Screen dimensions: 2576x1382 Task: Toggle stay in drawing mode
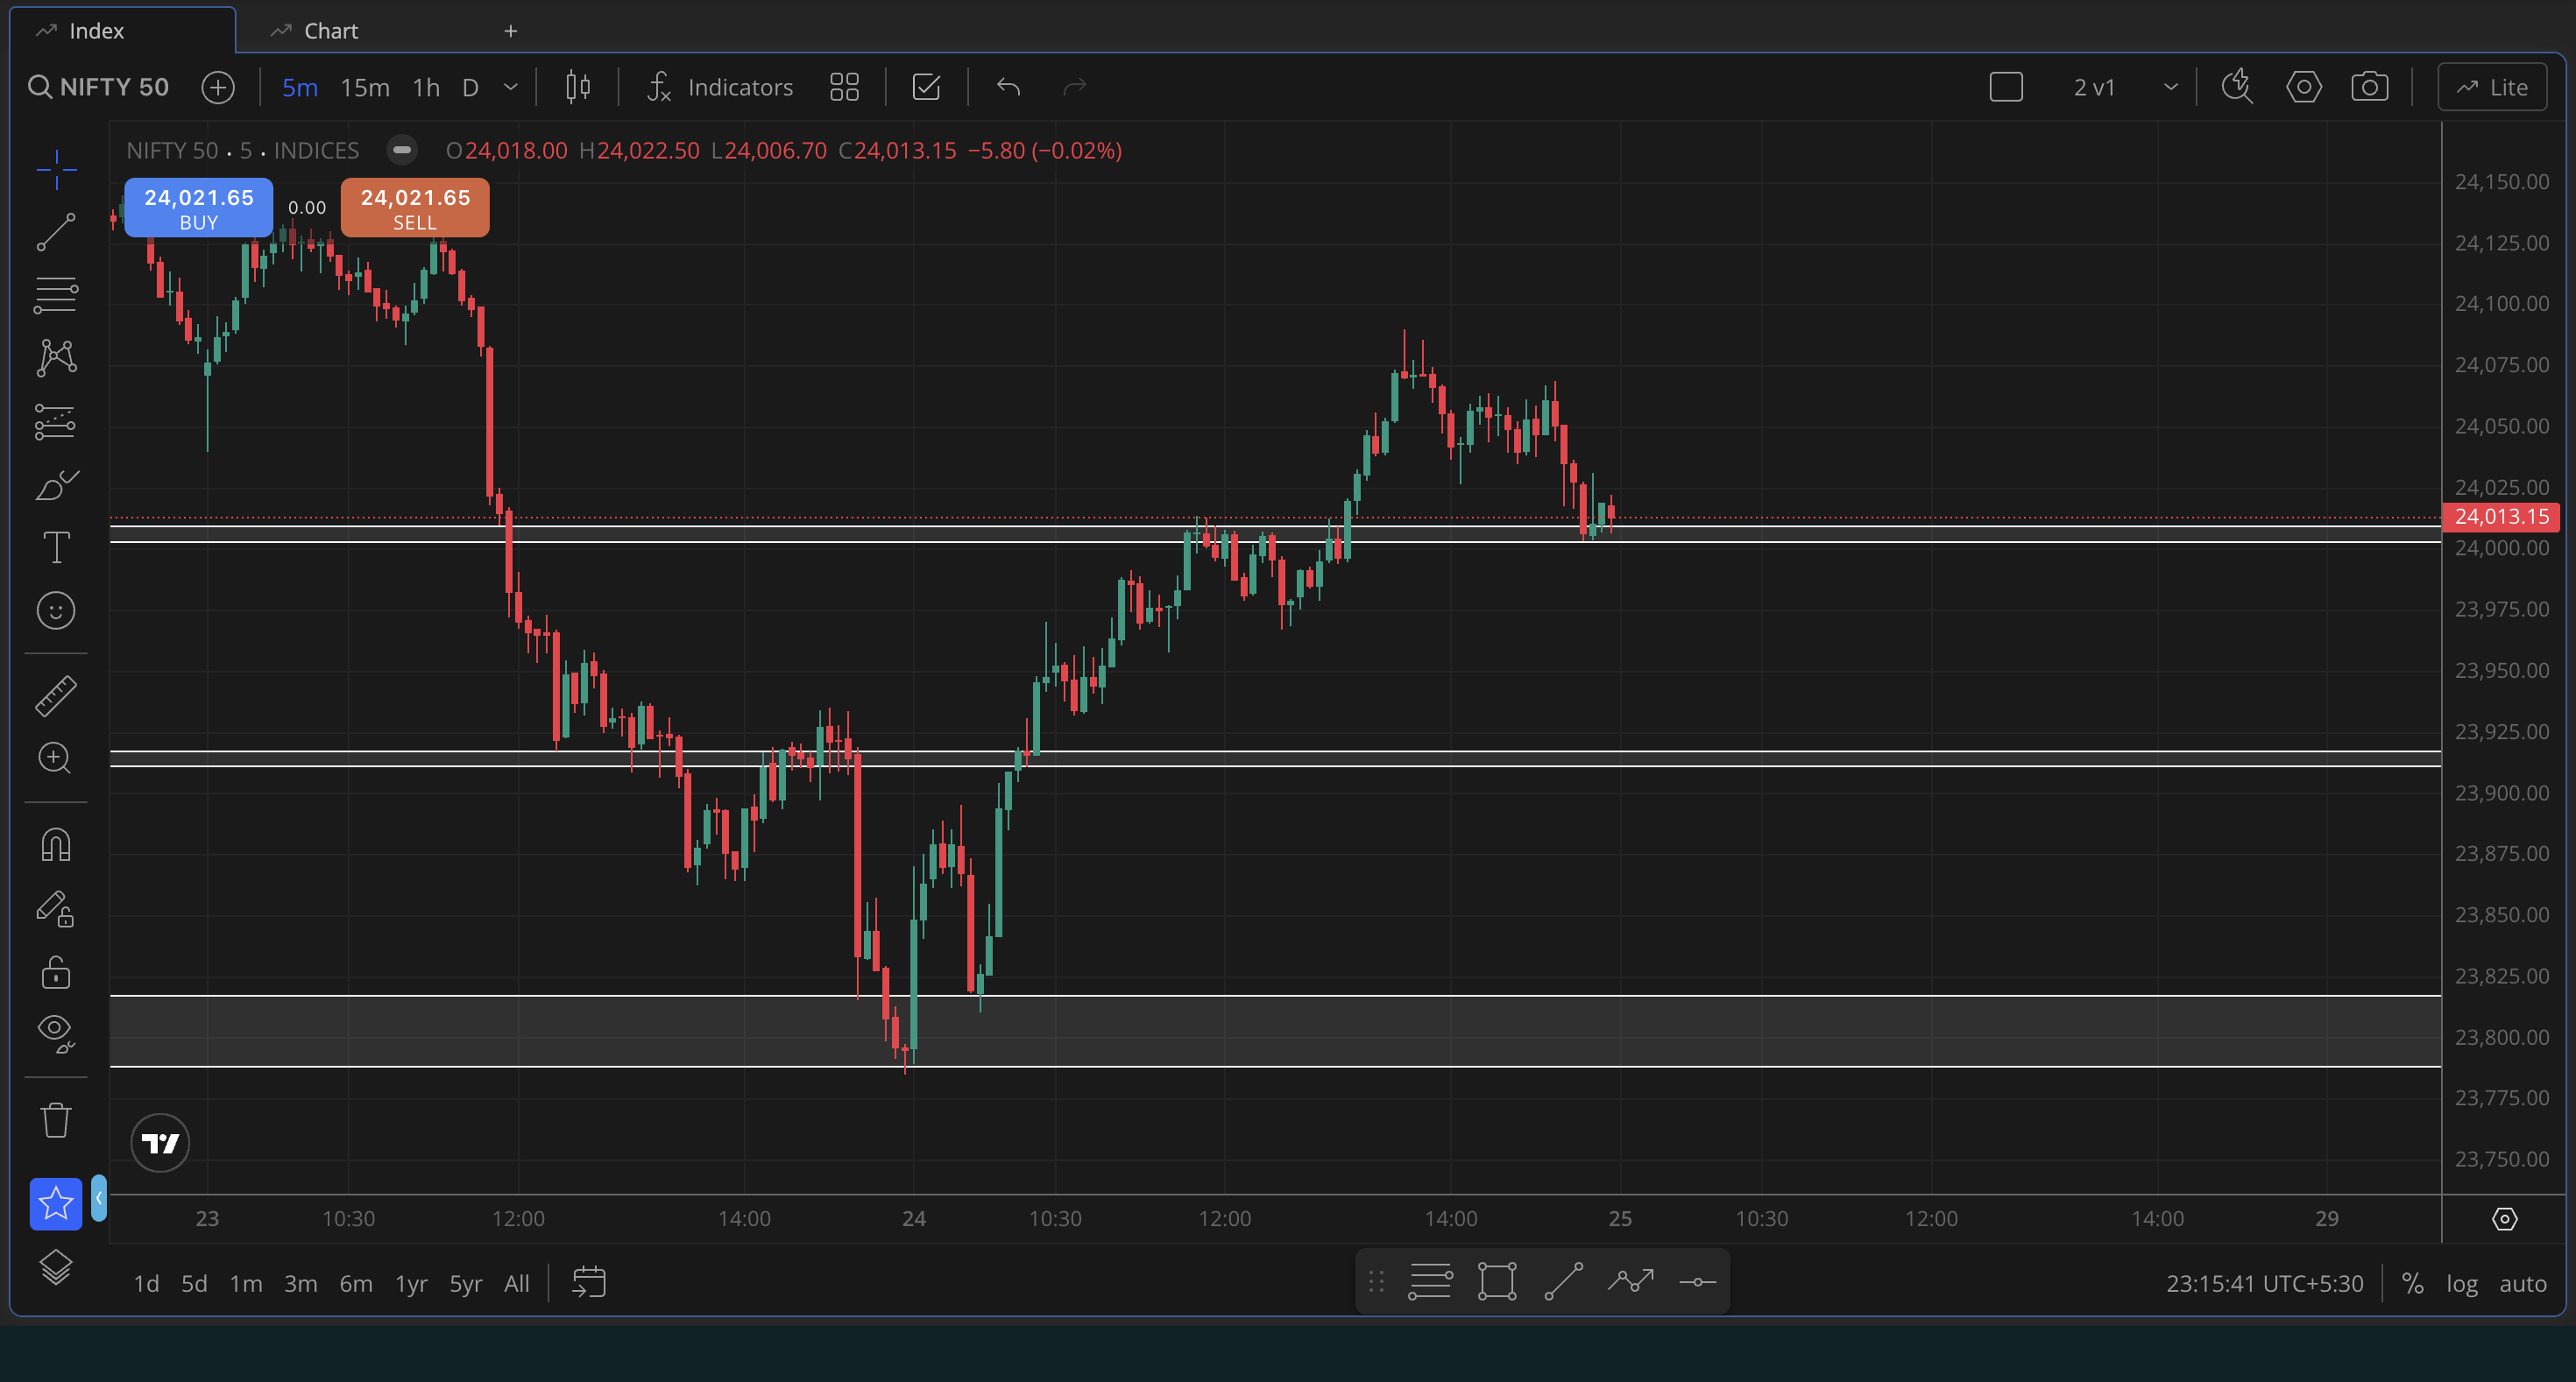56,908
